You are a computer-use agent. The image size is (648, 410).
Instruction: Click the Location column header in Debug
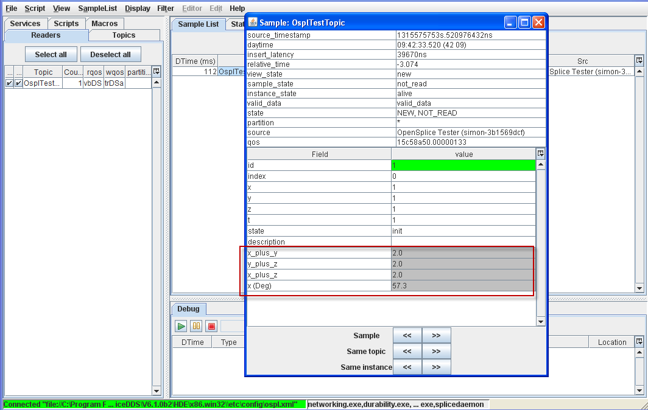click(x=612, y=342)
